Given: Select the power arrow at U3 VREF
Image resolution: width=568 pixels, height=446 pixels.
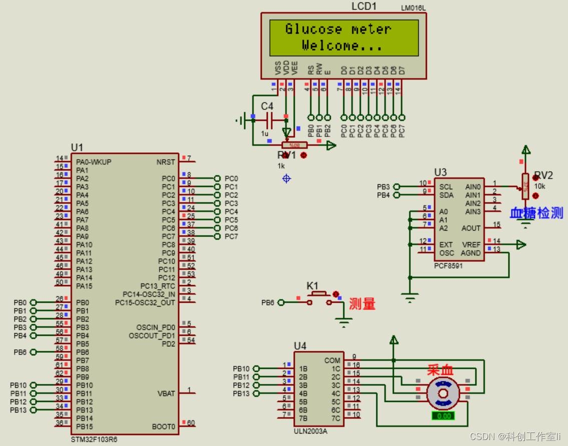Looking at the screenshot, I should click(521, 245).
